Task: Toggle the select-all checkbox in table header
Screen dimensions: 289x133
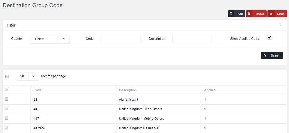Action: click(7, 90)
